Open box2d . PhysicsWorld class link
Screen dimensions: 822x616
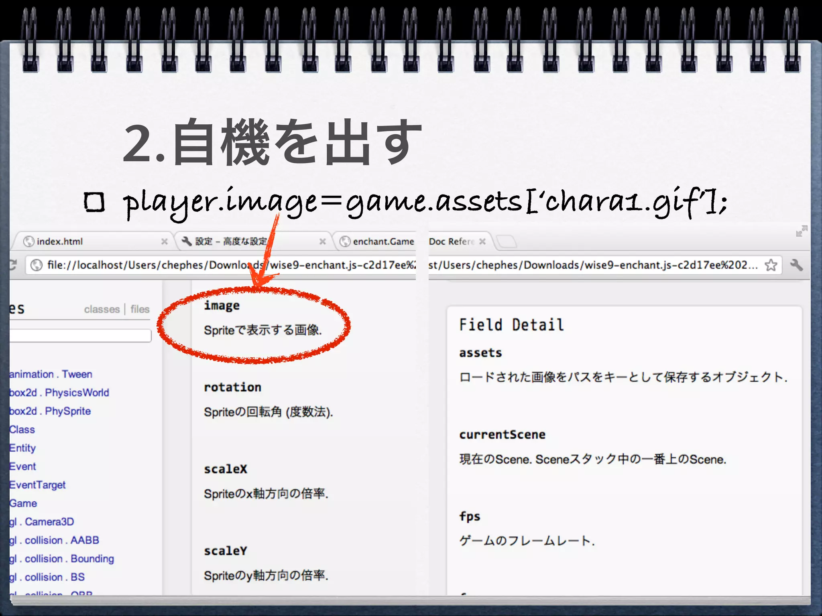(x=59, y=393)
